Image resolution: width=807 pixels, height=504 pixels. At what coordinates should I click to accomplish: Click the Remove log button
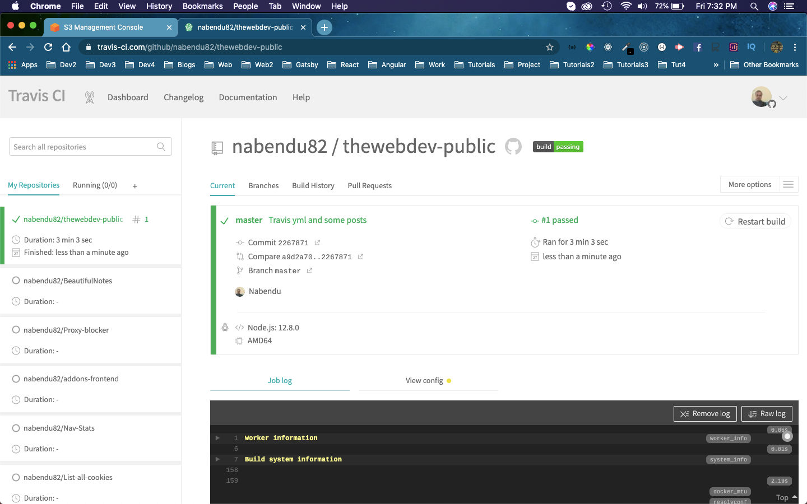705,414
